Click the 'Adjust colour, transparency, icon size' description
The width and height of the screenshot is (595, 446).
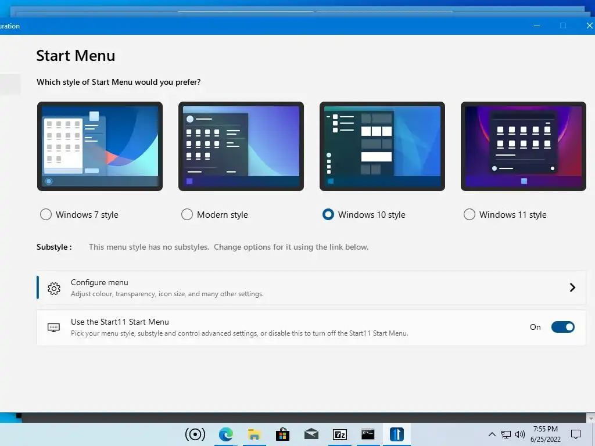pos(167,294)
